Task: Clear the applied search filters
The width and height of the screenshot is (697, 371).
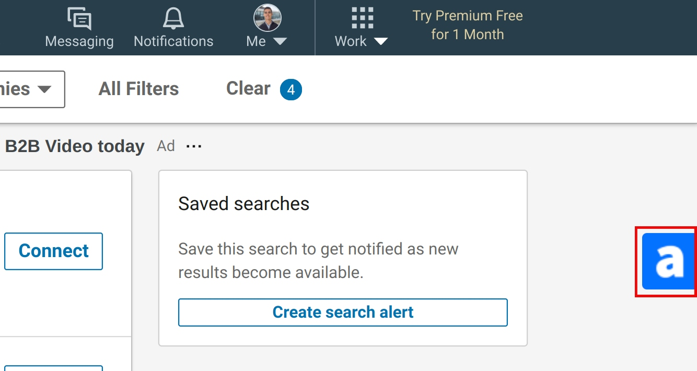Action: (x=248, y=89)
